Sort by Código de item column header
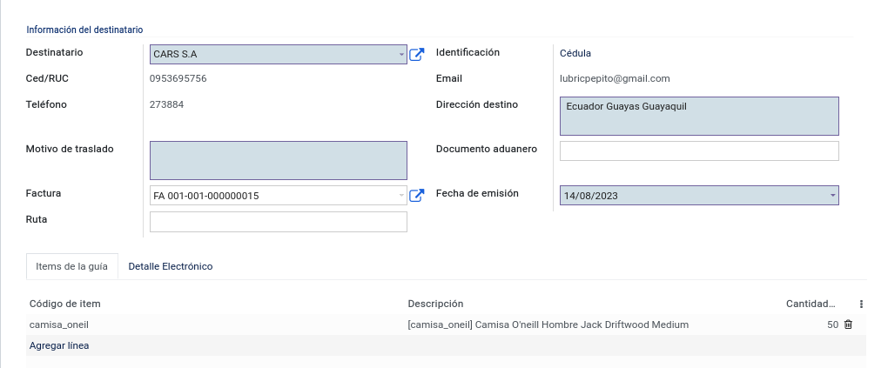 64,304
